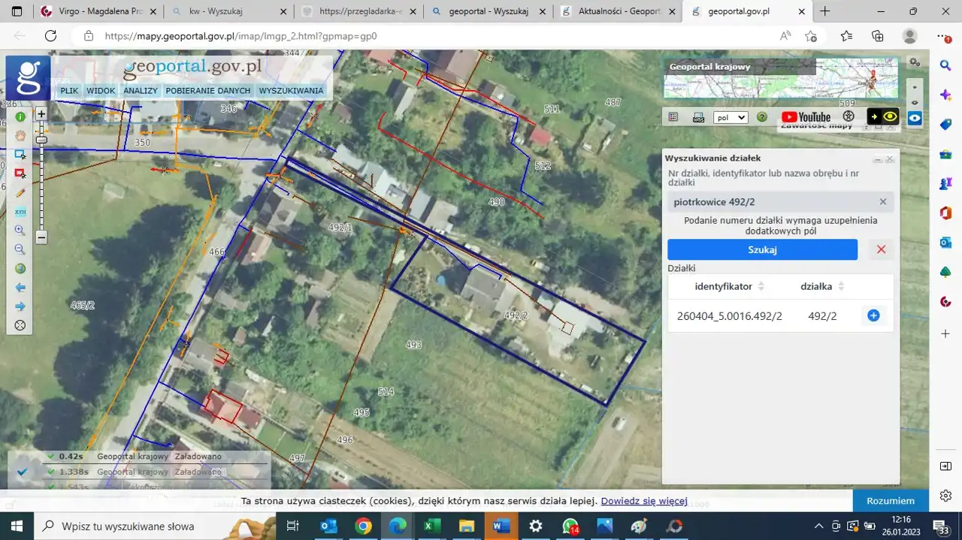This screenshot has width=962, height=540.
Task: Show full extent with globe icon
Action: click(x=20, y=269)
